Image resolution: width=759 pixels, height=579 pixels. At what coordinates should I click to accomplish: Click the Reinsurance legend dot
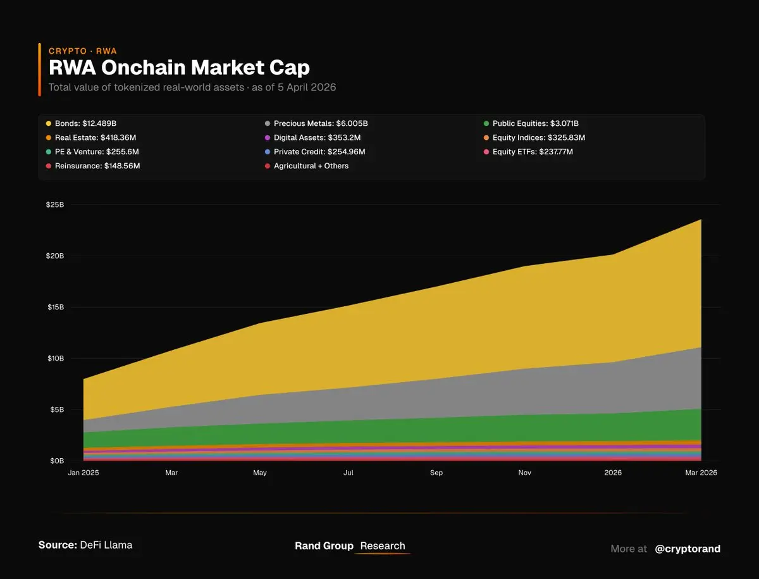49,166
